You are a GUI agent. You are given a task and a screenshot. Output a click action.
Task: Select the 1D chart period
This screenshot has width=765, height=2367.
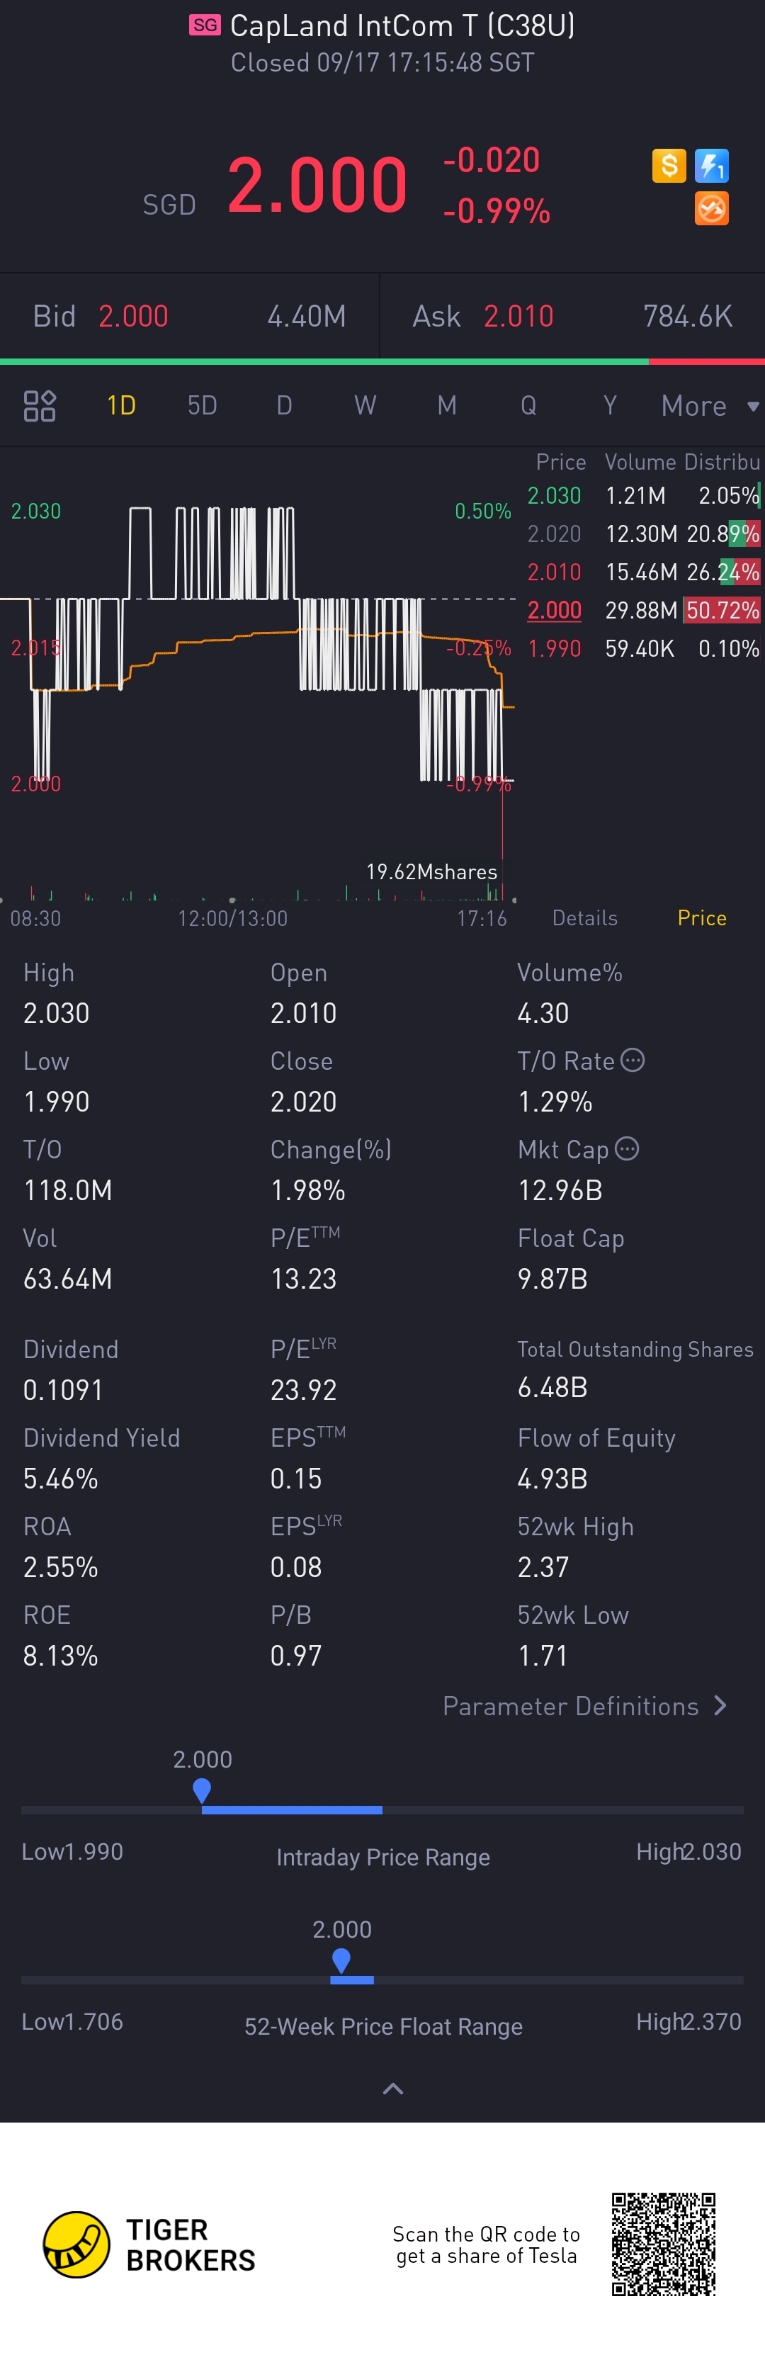point(121,405)
